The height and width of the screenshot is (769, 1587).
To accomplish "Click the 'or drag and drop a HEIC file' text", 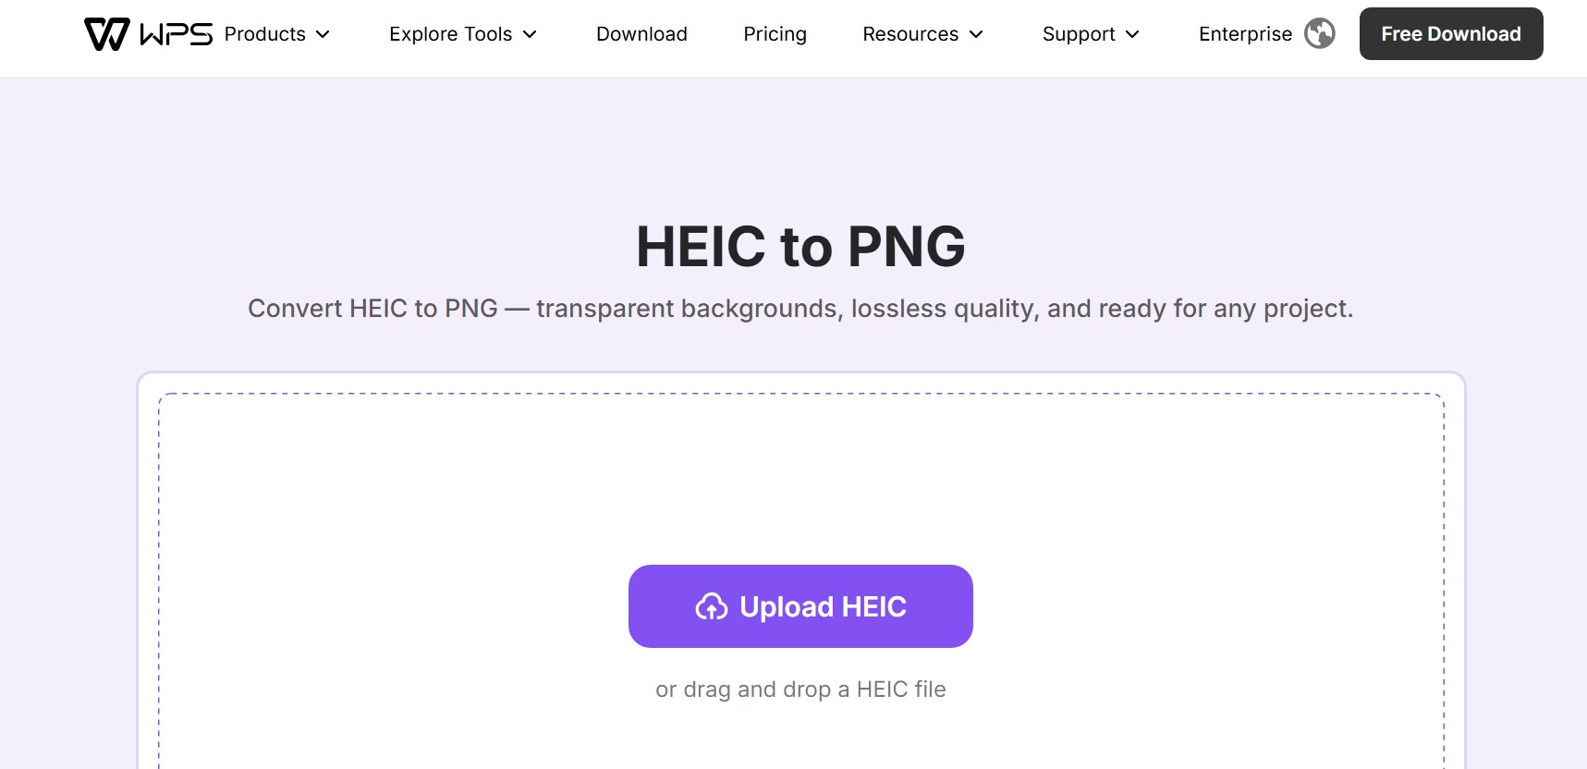I will point(800,690).
